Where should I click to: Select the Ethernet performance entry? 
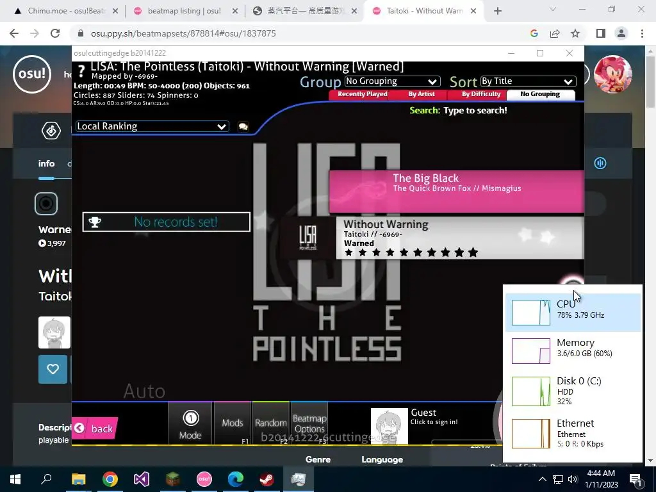(573, 434)
